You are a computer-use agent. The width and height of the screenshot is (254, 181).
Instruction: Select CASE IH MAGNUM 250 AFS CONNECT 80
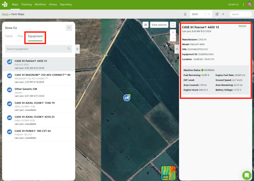[38, 78]
